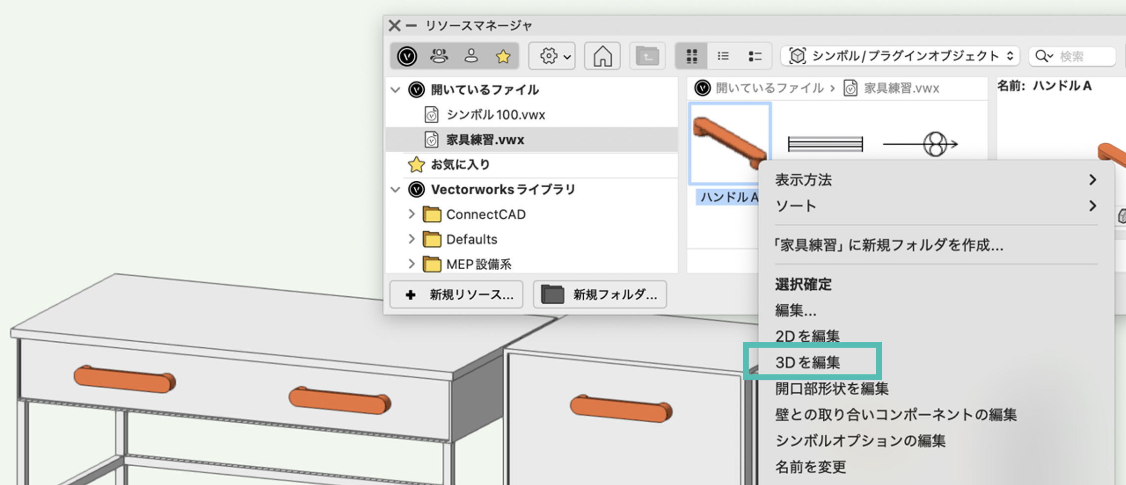Toggle the favorites star filter

(x=503, y=56)
